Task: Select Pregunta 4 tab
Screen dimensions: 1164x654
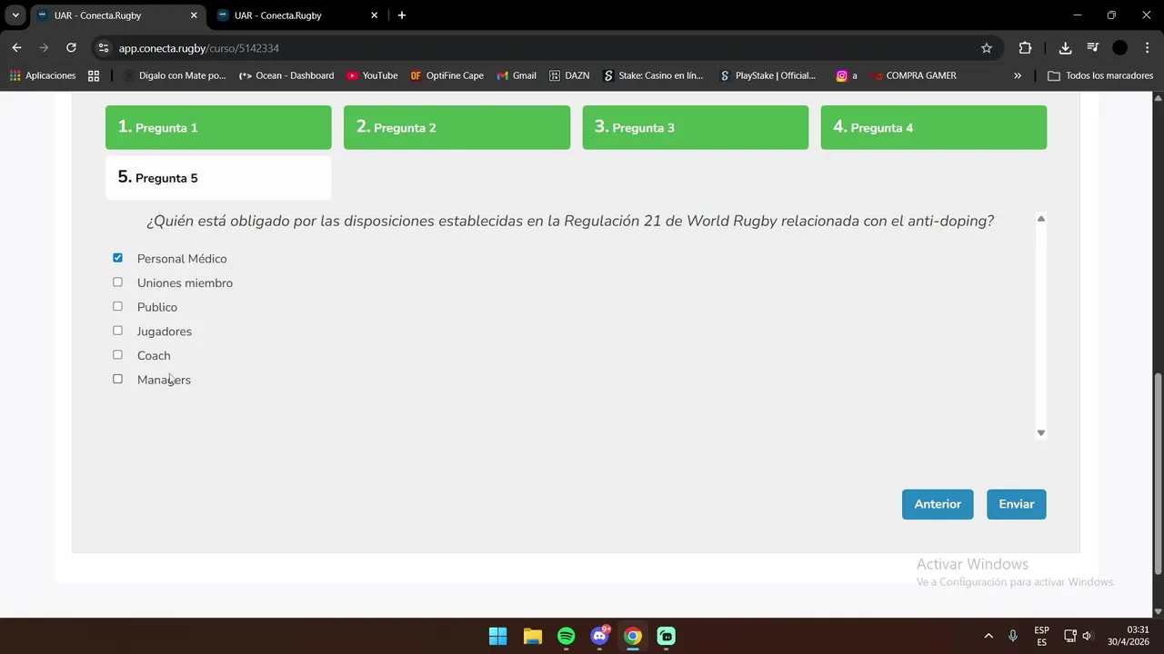Action: (x=933, y=127)
